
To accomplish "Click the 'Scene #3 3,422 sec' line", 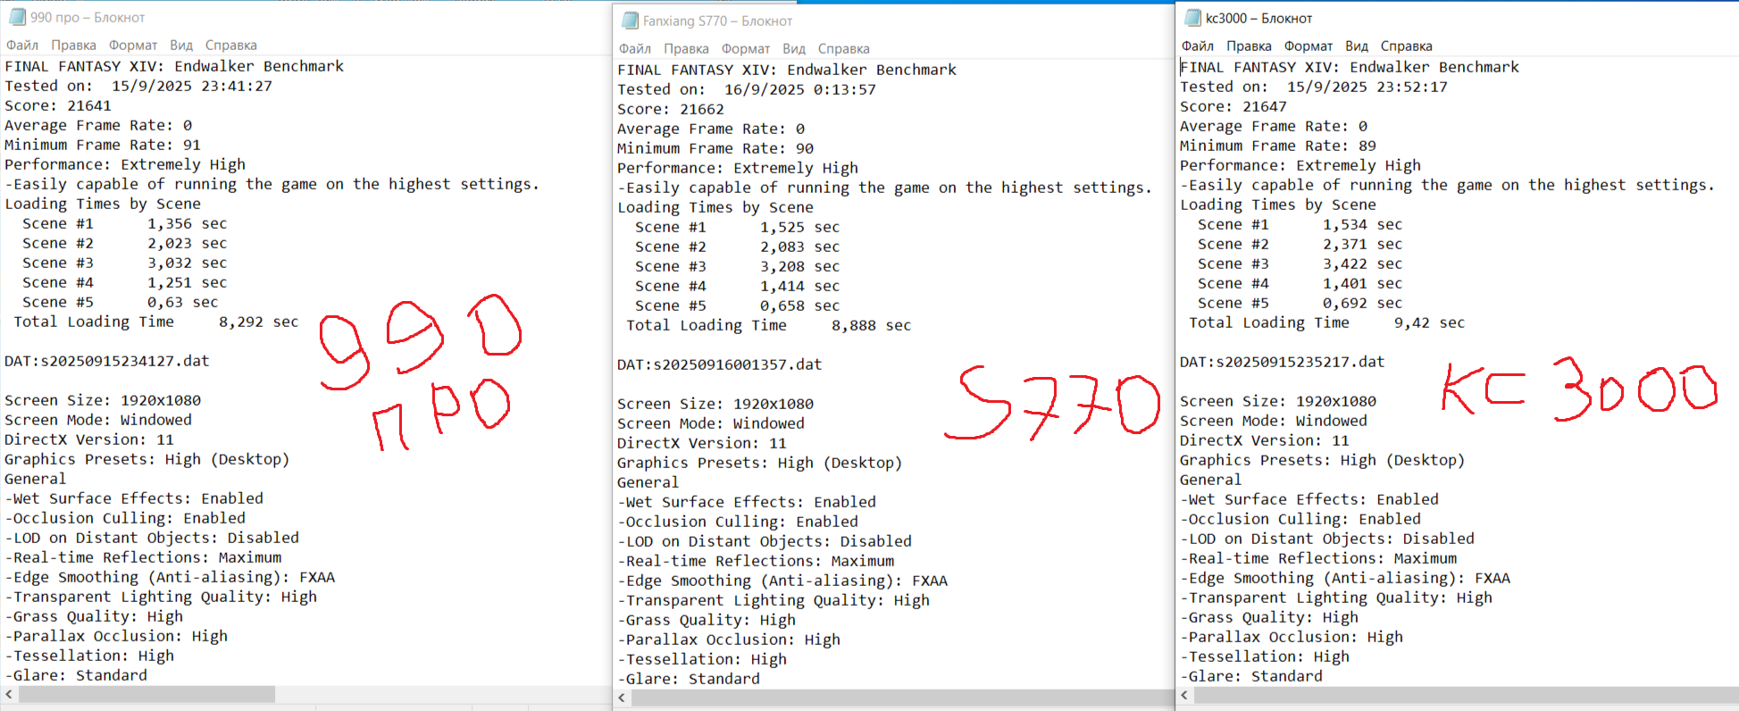I will (1300, 263).
